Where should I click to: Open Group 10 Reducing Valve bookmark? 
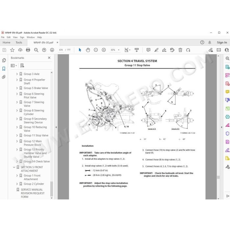pos(35,129)
